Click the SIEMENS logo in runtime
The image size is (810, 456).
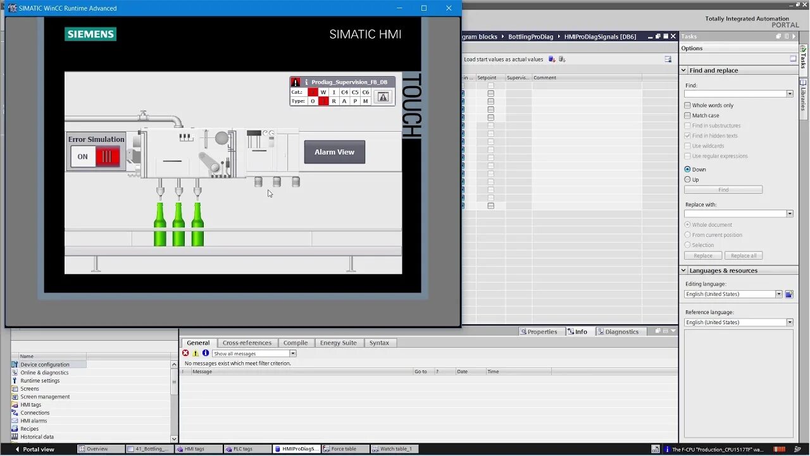click(x=90, y=34)
